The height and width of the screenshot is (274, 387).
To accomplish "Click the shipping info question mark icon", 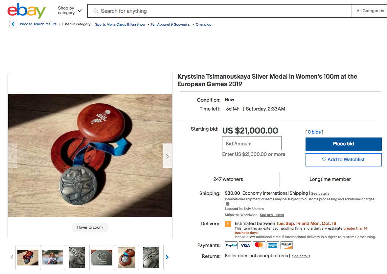I will (x=228, y=204).
